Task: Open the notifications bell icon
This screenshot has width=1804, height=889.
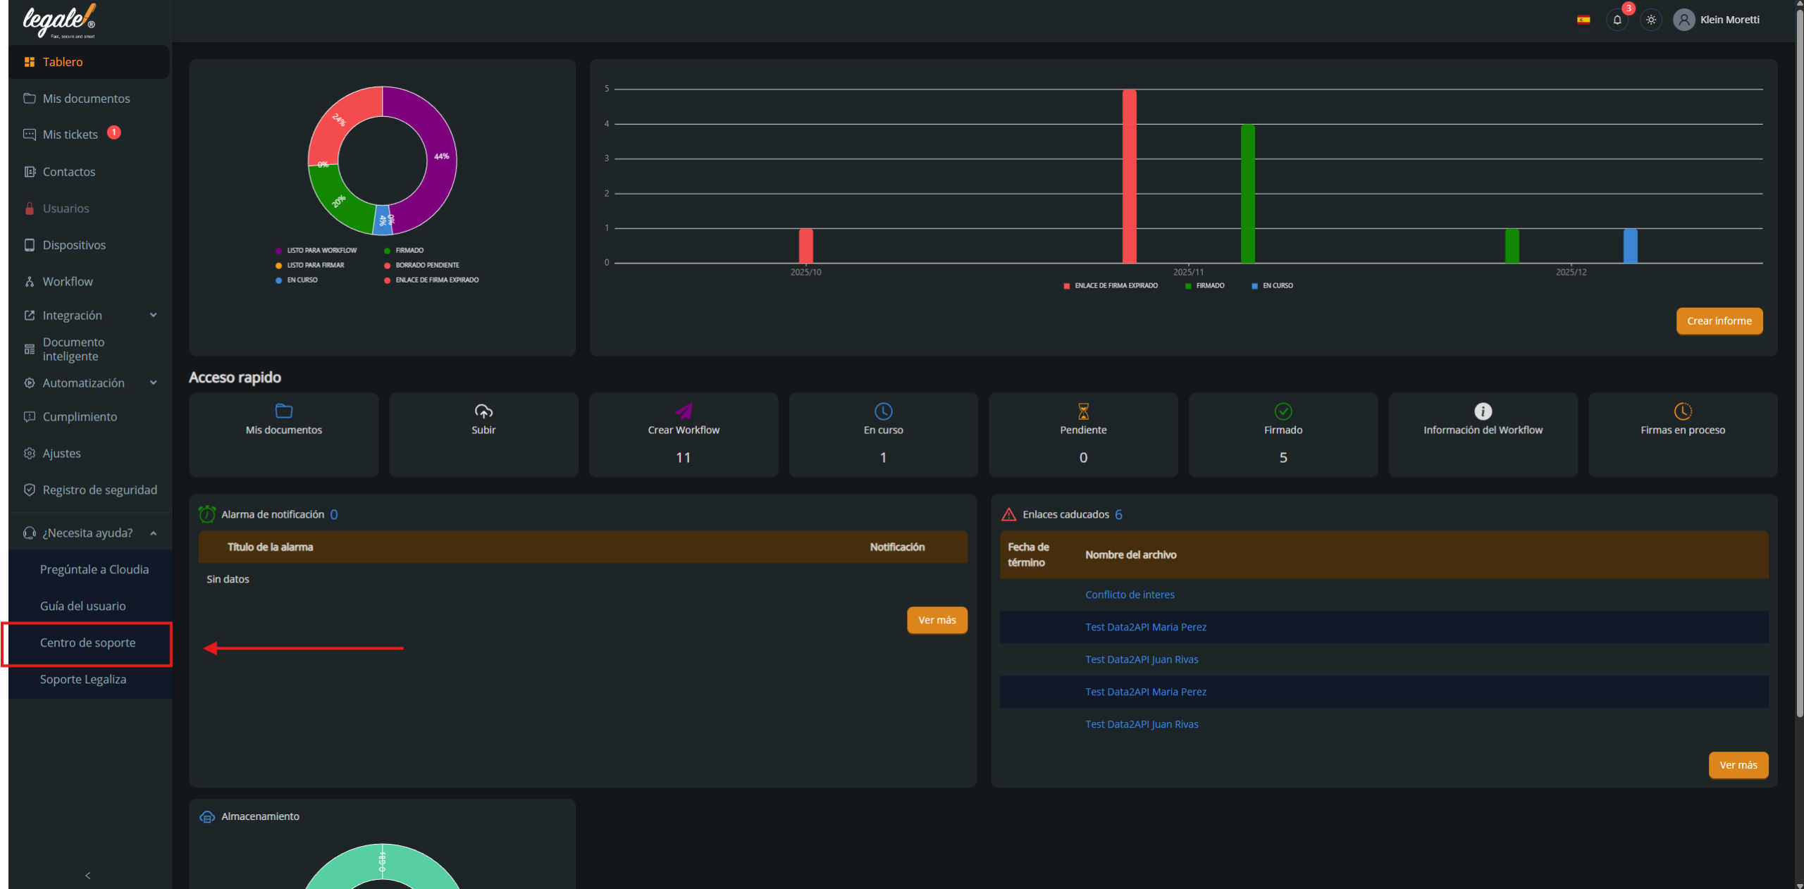Action: [x=1617, y=20]
